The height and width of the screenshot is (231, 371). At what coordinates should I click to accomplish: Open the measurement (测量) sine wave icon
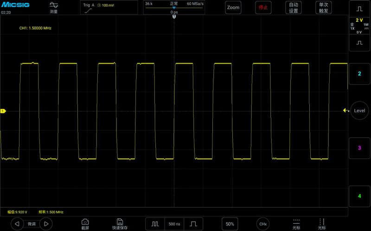click(54, 5)
